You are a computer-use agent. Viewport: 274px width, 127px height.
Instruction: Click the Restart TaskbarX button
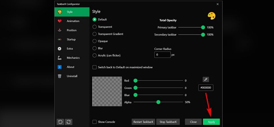pyautogui.click(x=143, y=122)
